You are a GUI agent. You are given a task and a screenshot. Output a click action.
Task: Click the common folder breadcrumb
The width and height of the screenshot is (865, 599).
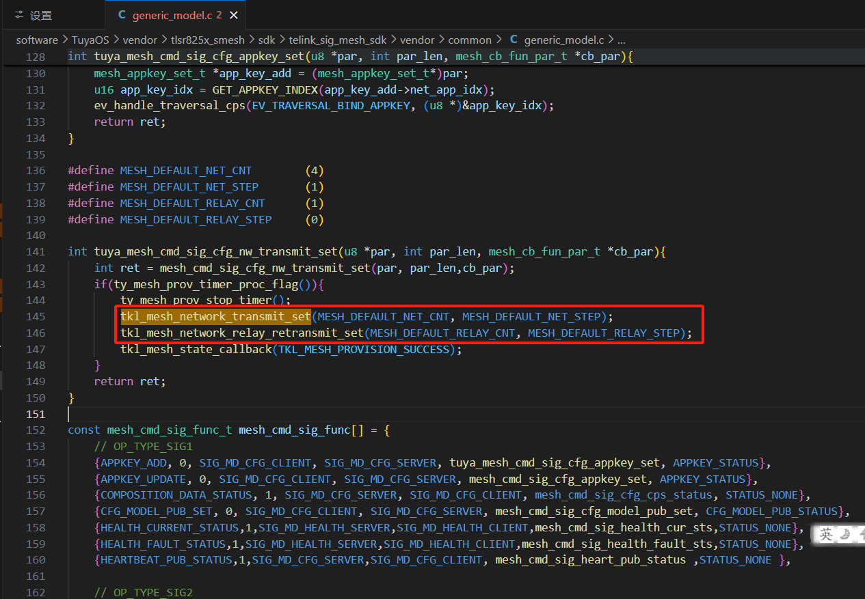[x=470, y=40]
